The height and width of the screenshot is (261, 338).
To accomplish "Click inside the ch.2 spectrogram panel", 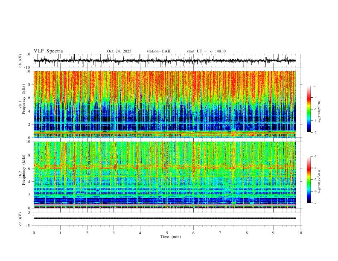I will (x=165, y=175).
